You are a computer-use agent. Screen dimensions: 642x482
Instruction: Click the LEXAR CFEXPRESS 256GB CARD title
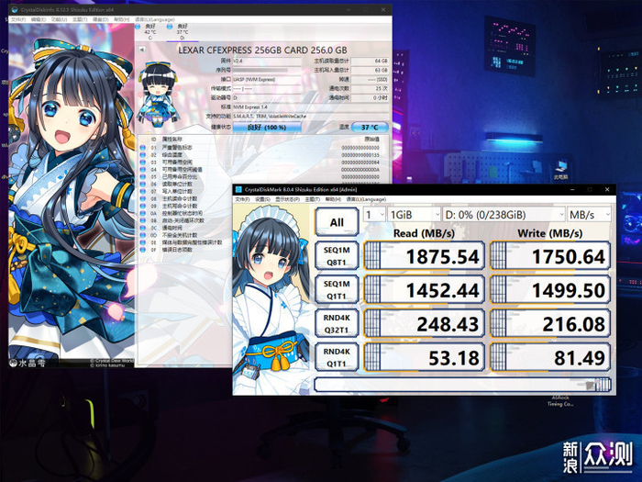coord(262,50)
